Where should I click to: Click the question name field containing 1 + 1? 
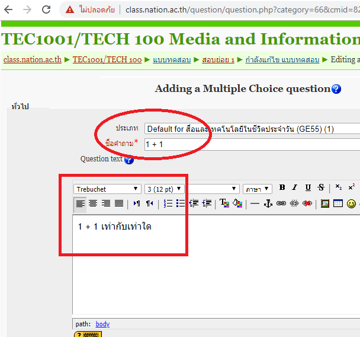[x=252, y=144]
